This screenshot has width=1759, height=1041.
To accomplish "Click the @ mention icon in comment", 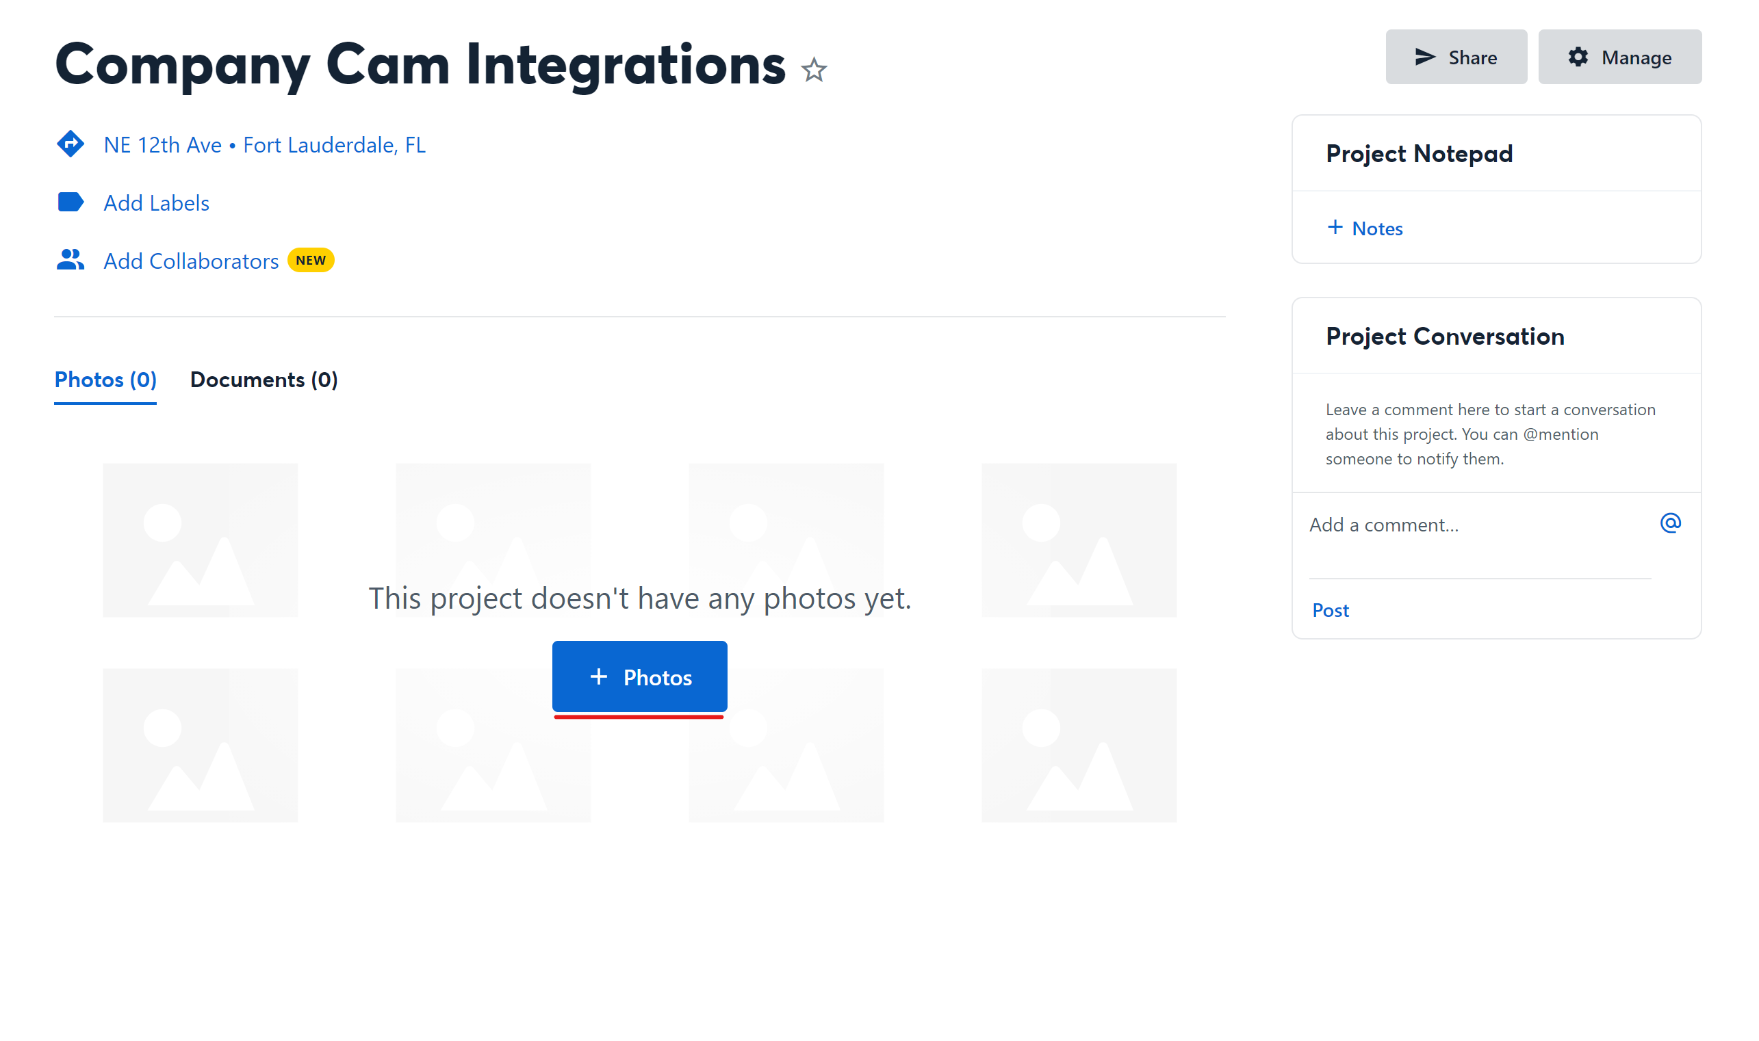I will tap(1671, 523).
